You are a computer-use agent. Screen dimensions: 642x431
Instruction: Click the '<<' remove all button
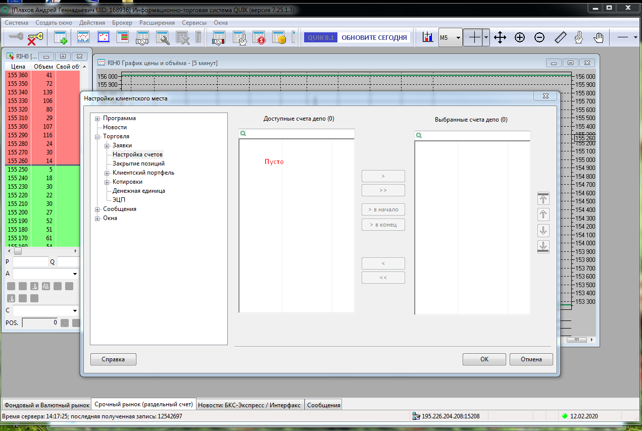(x=383, y=278)
